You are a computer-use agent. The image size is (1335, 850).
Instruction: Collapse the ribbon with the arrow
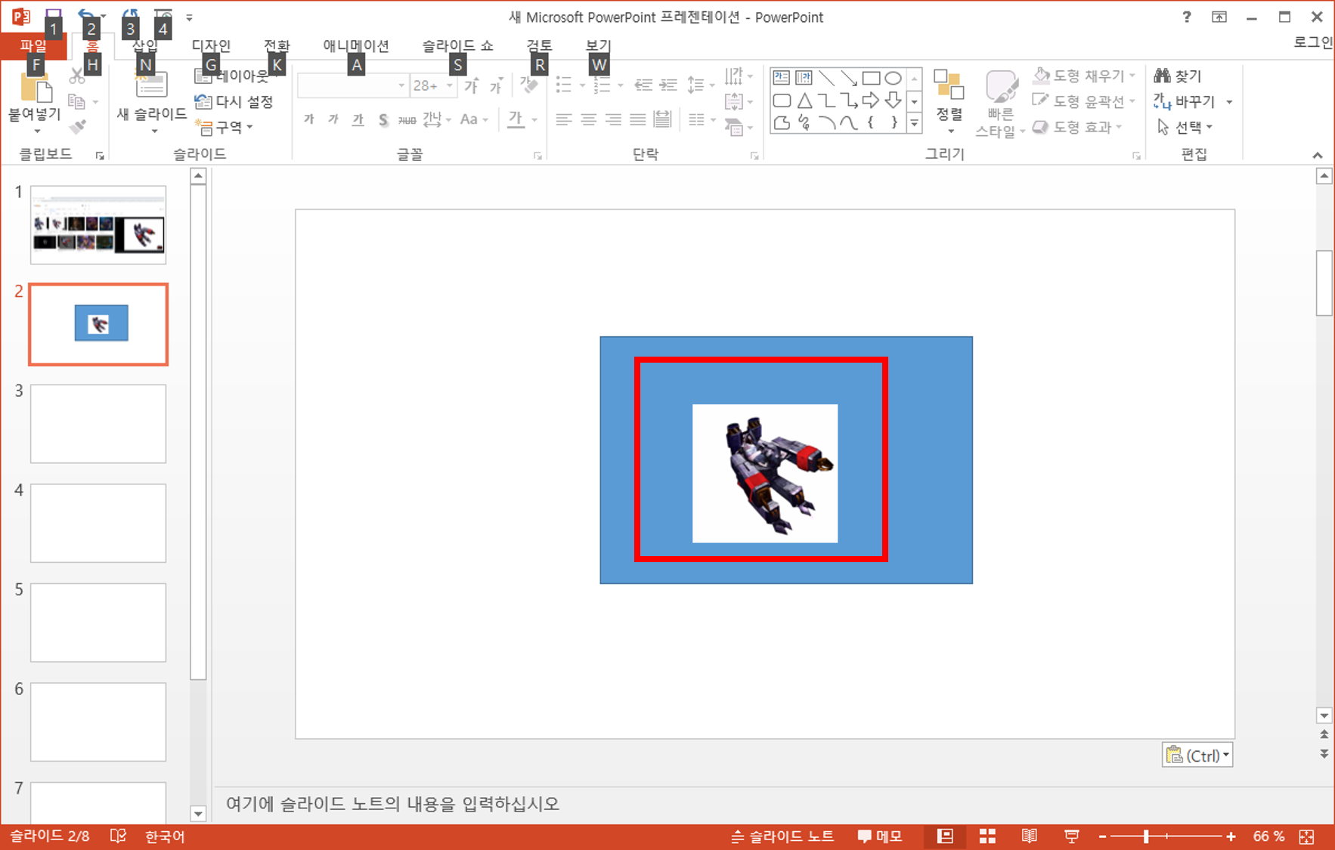tap(1318, 155)
